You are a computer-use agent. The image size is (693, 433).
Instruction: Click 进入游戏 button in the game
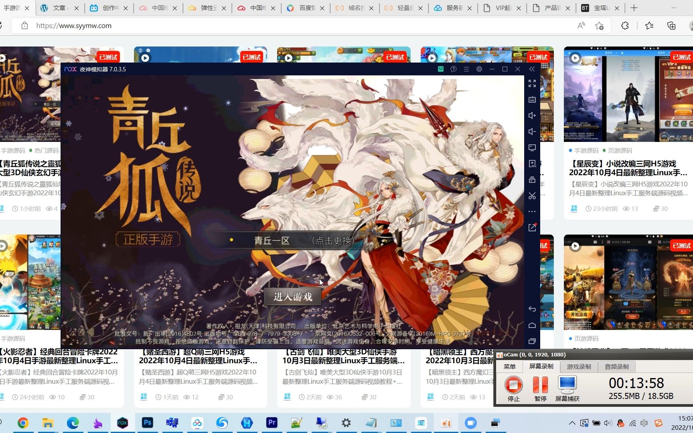pos(293,297)
